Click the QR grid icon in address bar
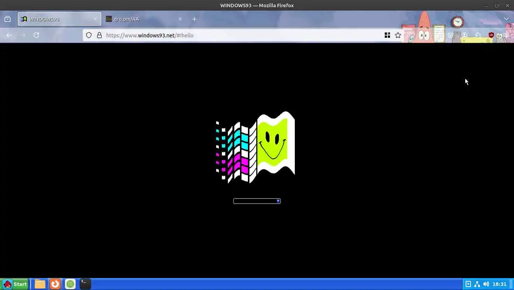 click(387, 35)
